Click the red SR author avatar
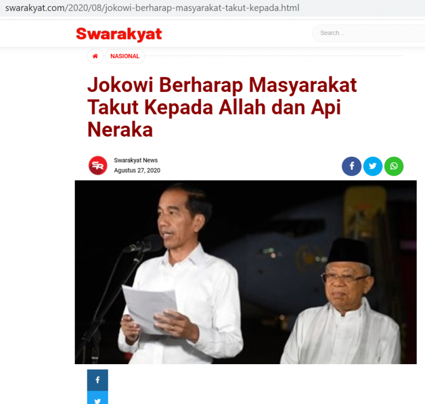425x404 pixels. (98, 165)
